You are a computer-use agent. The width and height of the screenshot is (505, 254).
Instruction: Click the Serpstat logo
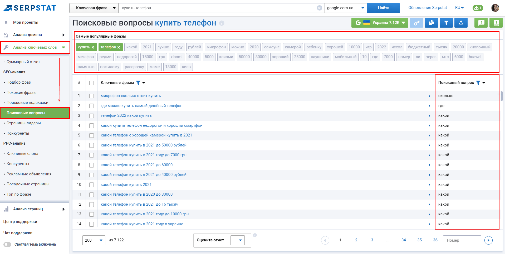click(30, 8)
